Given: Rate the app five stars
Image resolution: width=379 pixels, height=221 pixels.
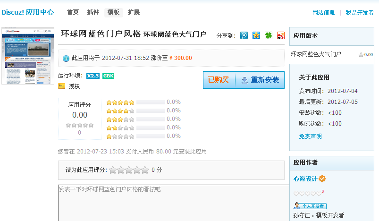Looking at the screenshot, I should 145,170.
